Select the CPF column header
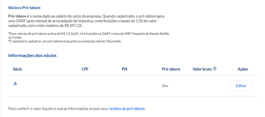265x117 pixels. tap(85, 69)
